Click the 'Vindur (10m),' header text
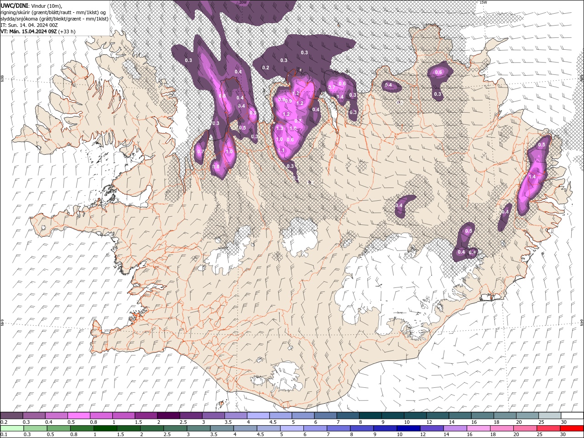This screenshot has height=438, width=584. click(x=46, y=5)
